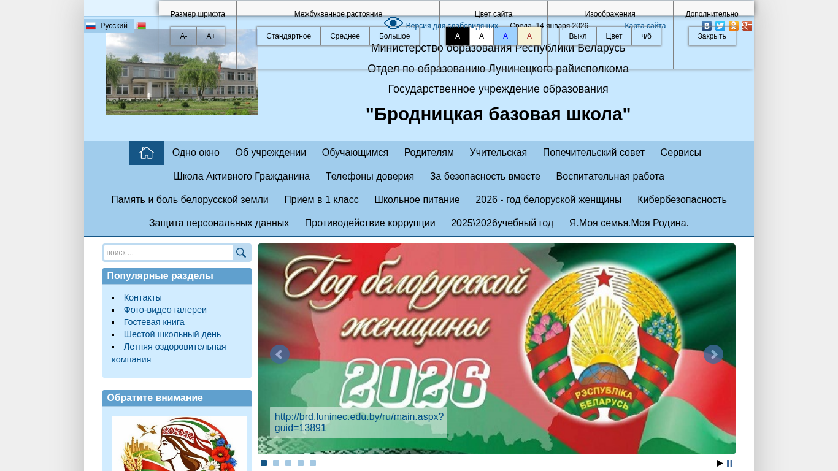
Task: Close the accessibility panel with Закрыть
Action: pyautogui.click(x=712, y=36)
